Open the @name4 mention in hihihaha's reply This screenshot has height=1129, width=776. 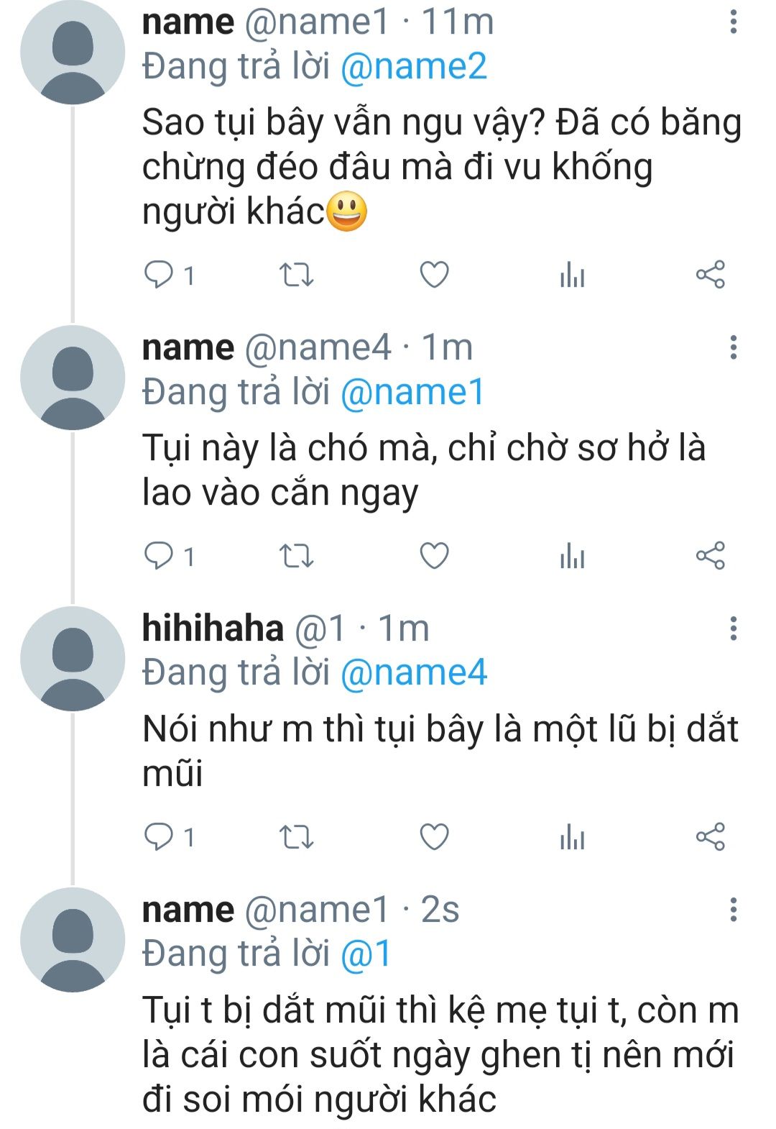pyautogui.click(x=413, y=673)
